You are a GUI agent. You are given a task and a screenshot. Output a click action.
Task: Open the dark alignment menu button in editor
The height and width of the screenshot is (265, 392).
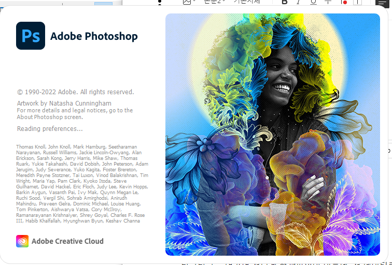tap(382, 3)
